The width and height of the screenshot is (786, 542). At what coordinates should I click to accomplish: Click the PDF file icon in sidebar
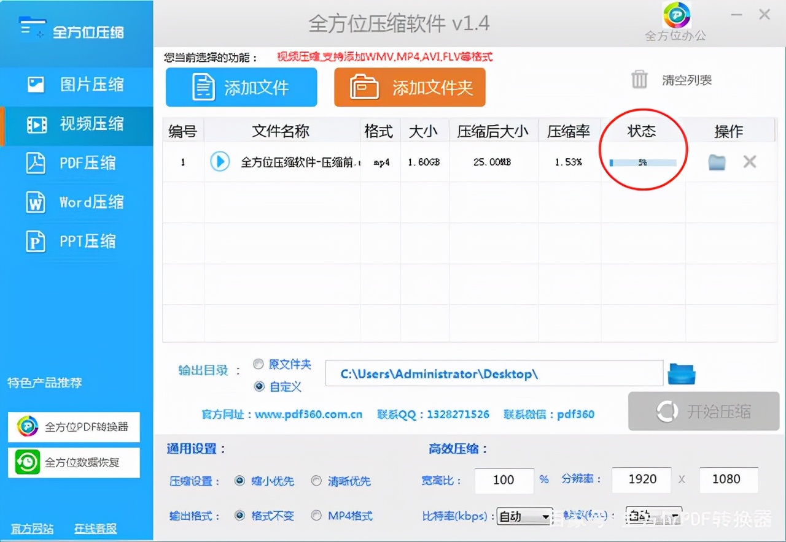[x=36, y=163]
